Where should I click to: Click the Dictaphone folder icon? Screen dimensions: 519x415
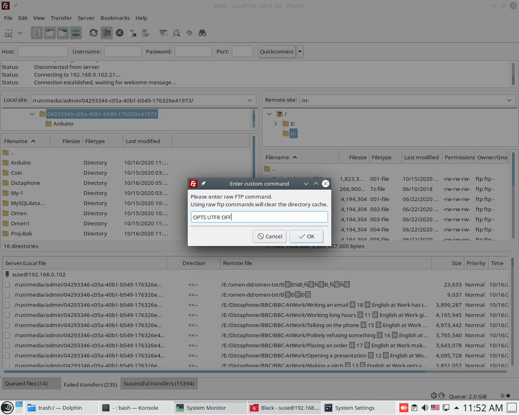coord(6,183)
